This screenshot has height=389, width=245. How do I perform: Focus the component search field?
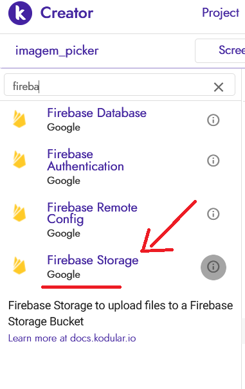[120, 85]
